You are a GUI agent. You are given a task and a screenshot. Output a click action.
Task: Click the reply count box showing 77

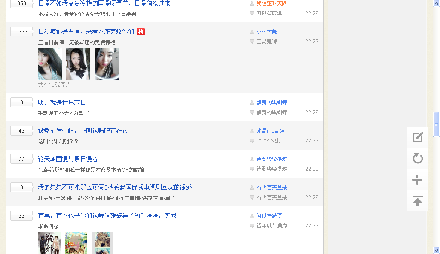21,159
